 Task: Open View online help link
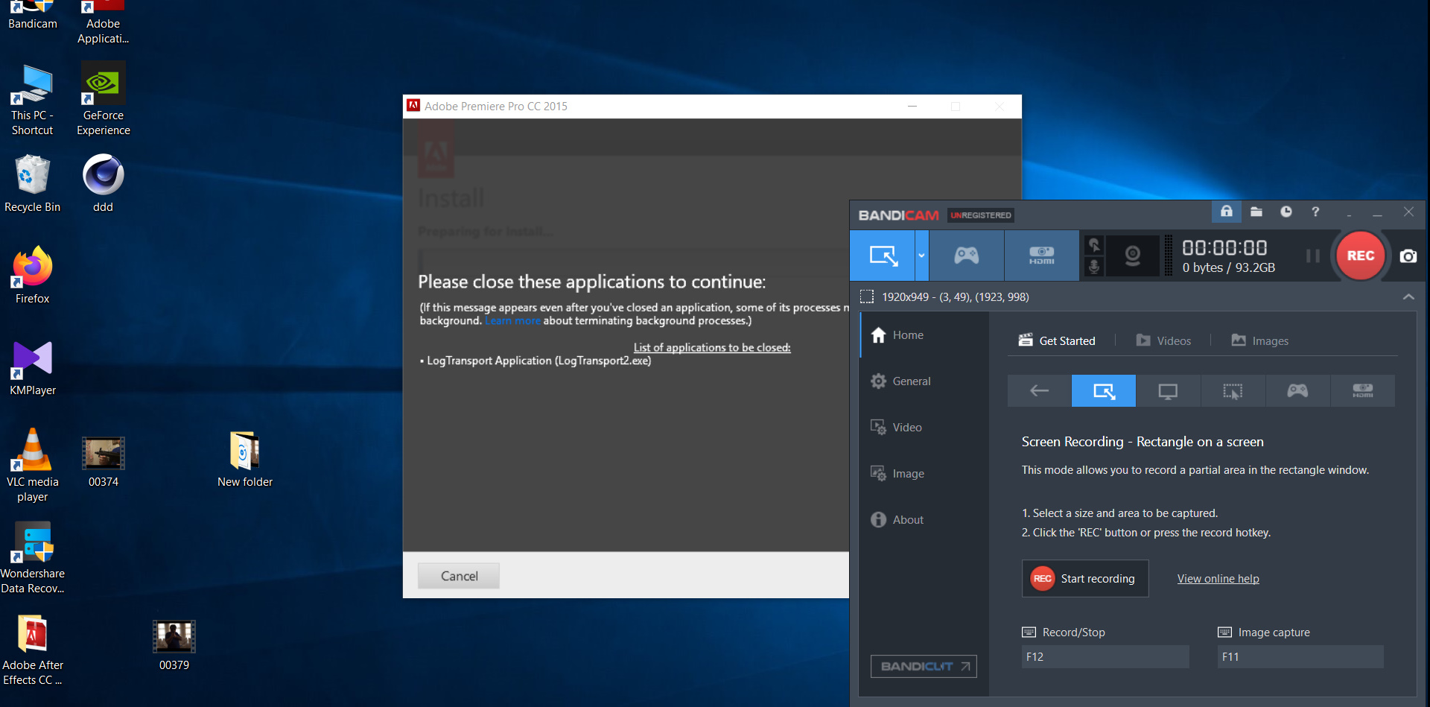click(1218, 579)
